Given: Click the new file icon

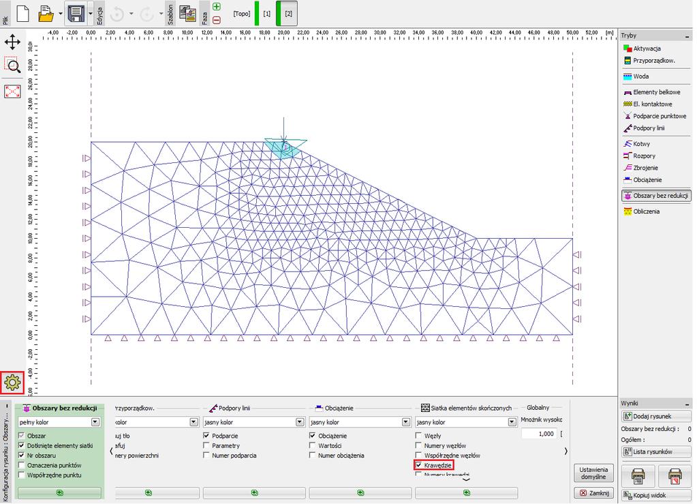Looking at the screenshot, I should [x=22, y=14].
